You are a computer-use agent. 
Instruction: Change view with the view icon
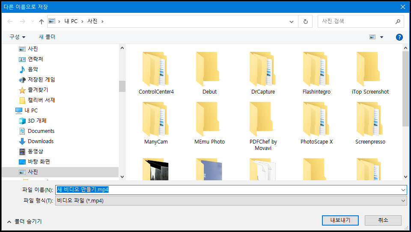372,37
